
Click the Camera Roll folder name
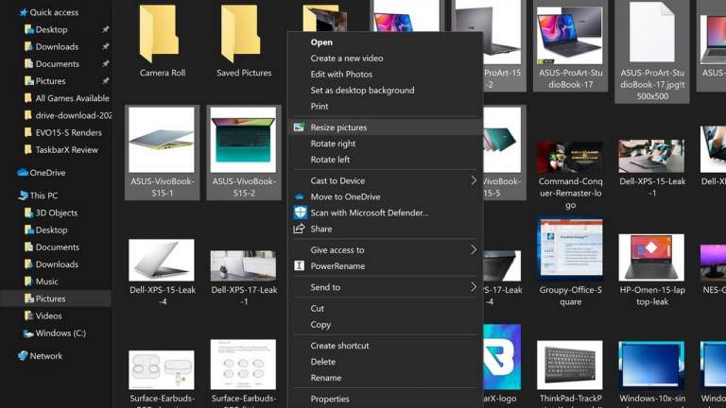coord(163,73)
